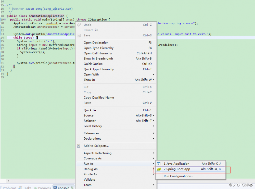Click the Revert File entry
This screenshot has height=189, width=255.
[x=116, y=30]
